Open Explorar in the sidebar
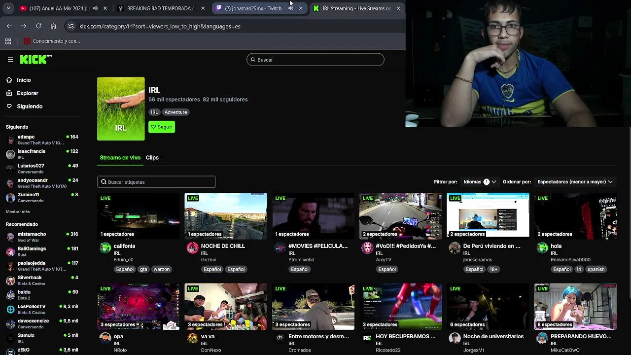 [27, 93]
